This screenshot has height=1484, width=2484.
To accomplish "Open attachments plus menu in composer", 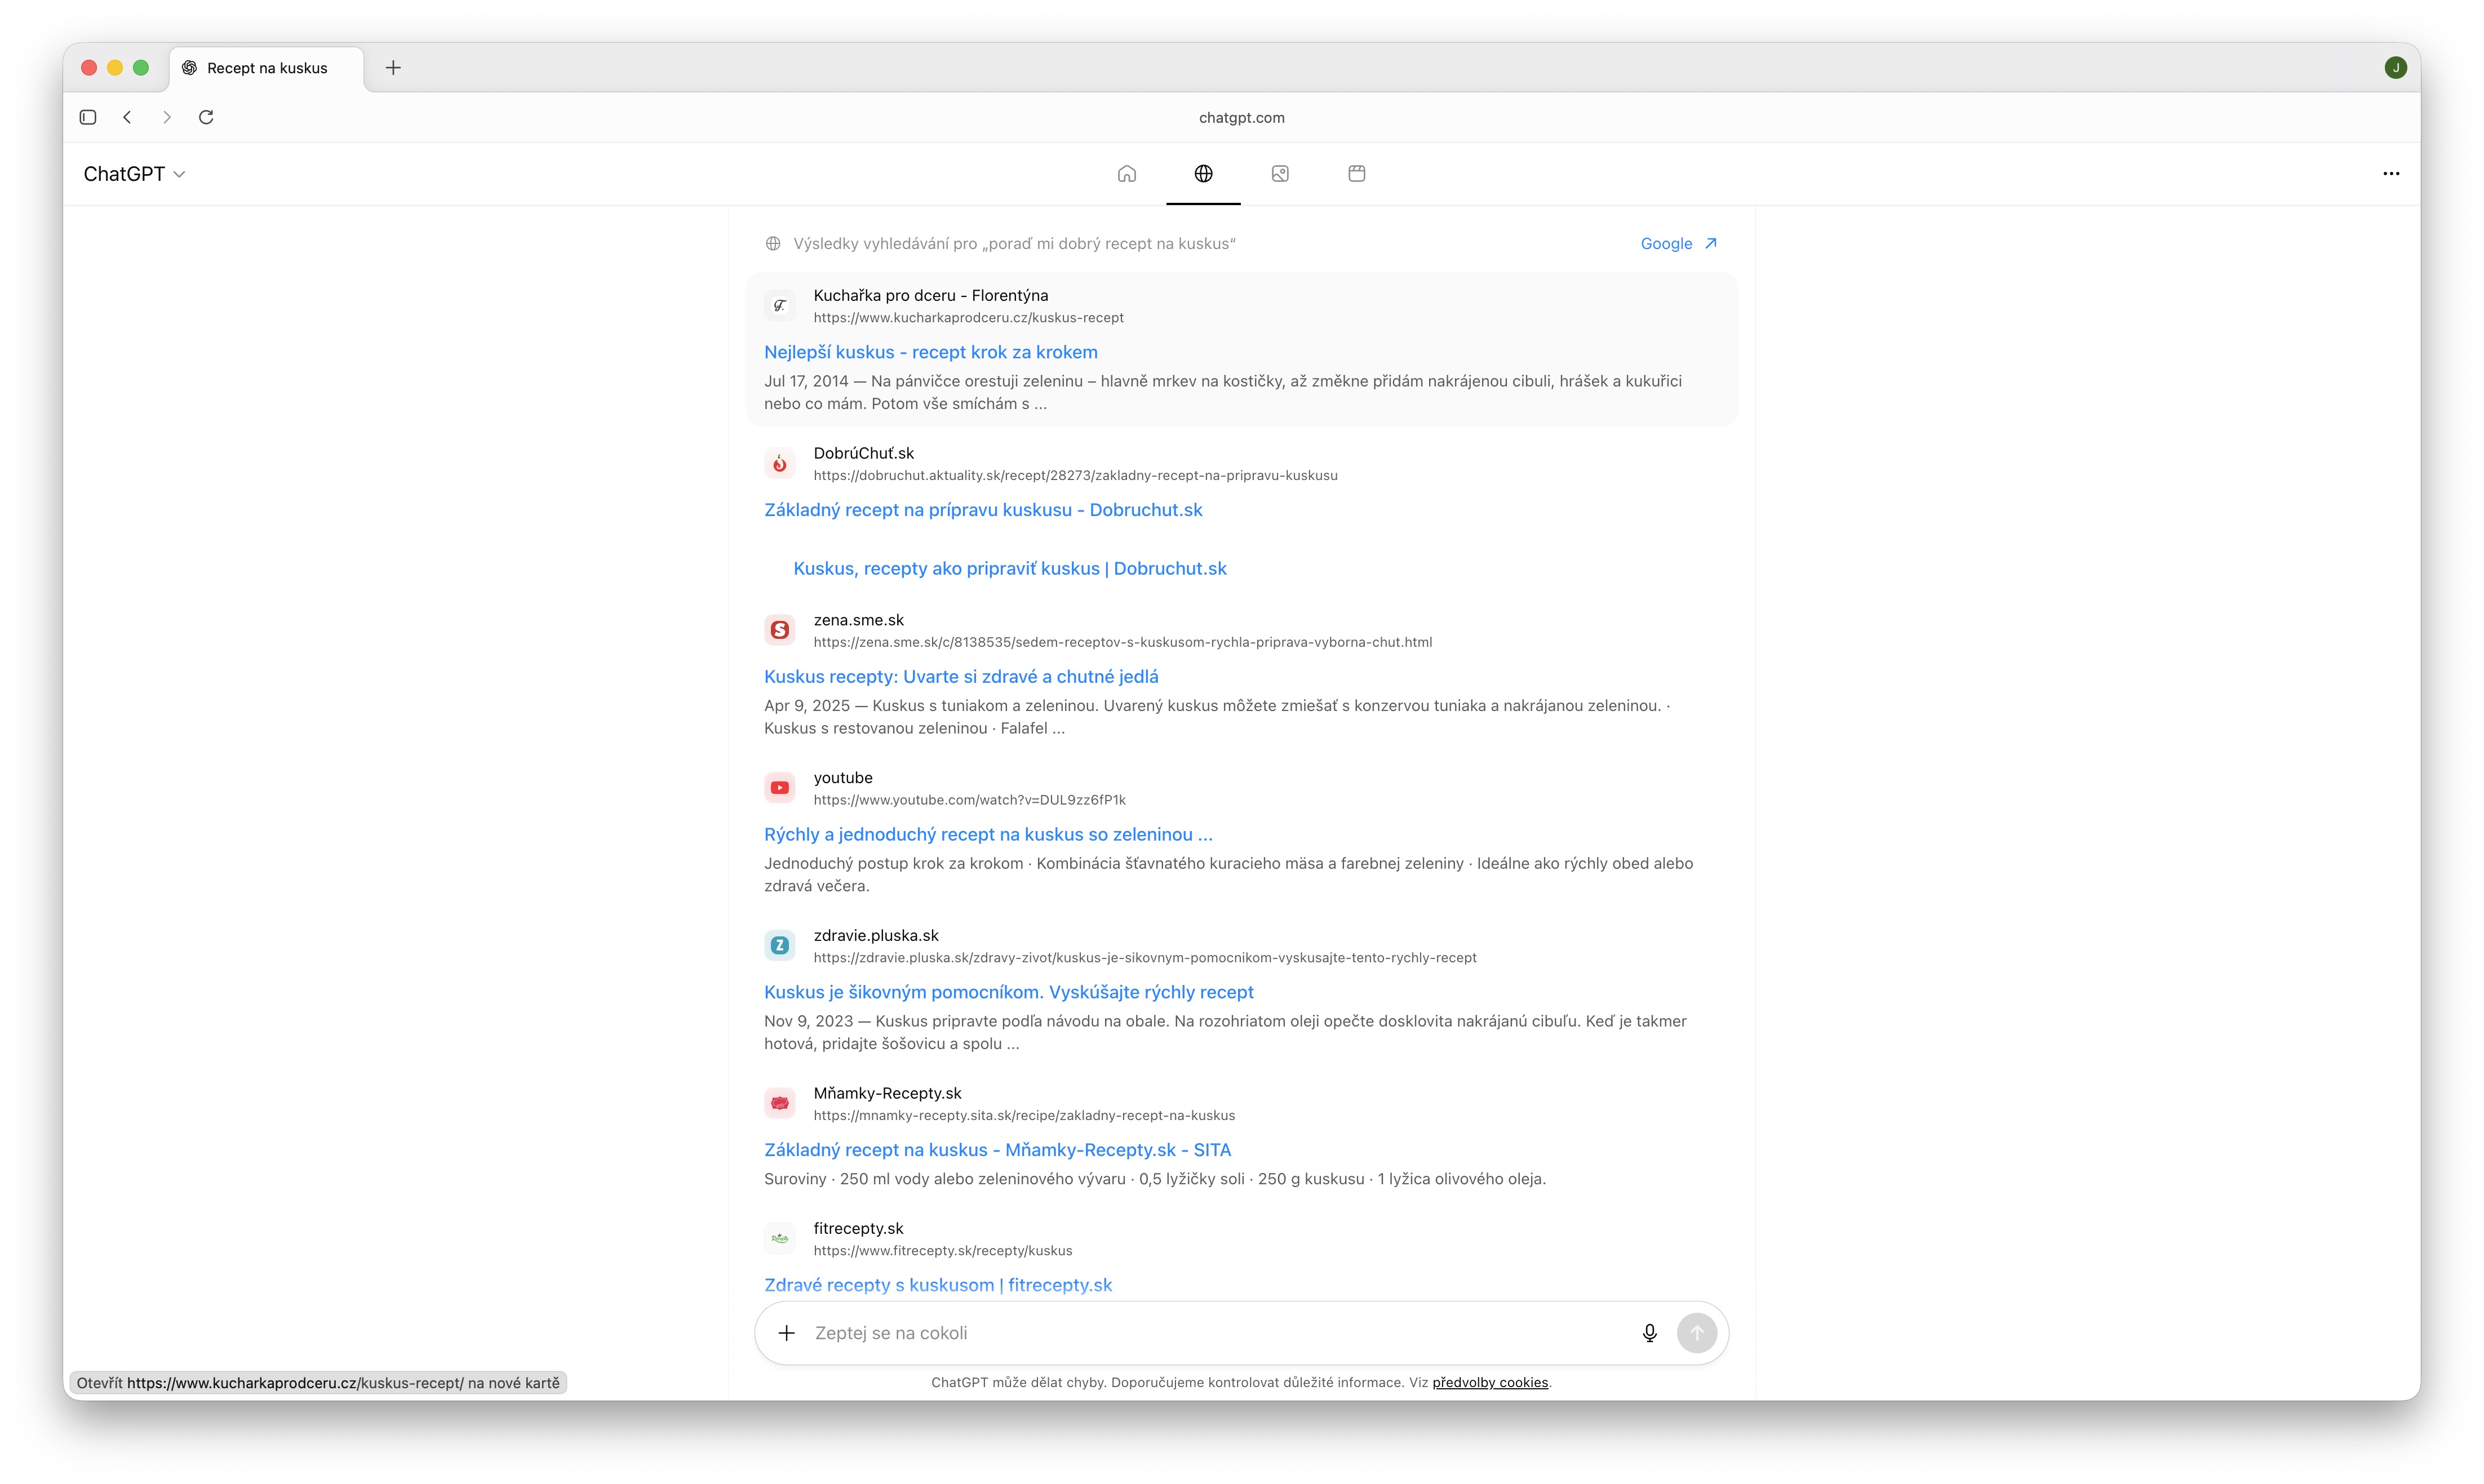I will click(787, 1333).
